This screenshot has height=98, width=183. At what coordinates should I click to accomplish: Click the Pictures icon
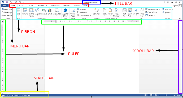tap(25, 12)
